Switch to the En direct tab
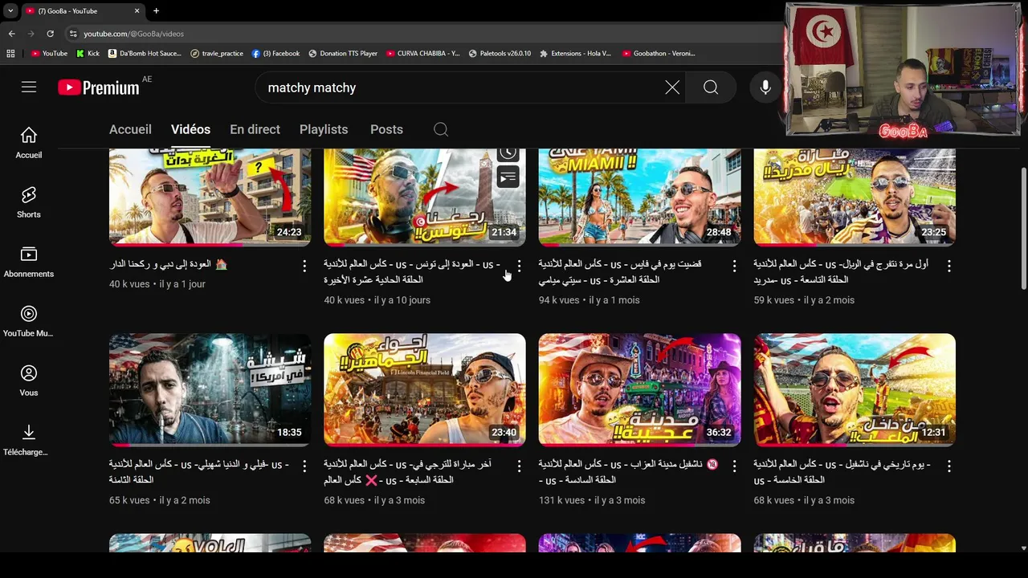 click(255, 129)
